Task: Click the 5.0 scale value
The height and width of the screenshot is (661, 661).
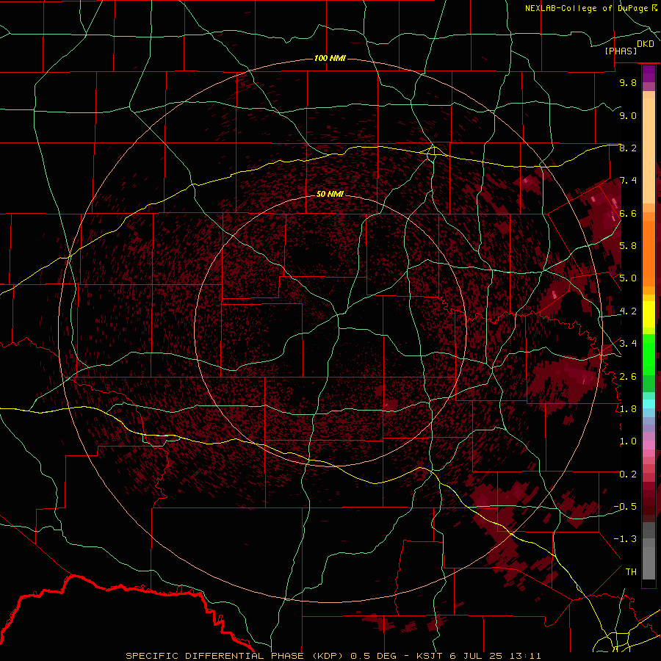Action: pos(628,278)
